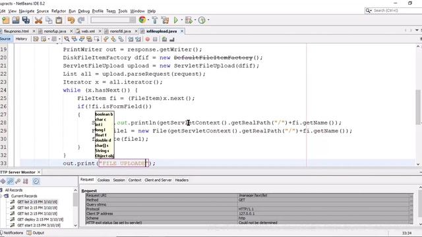Start macro recording with red circle icon
The image size is (422, 237).
point(148,39)
